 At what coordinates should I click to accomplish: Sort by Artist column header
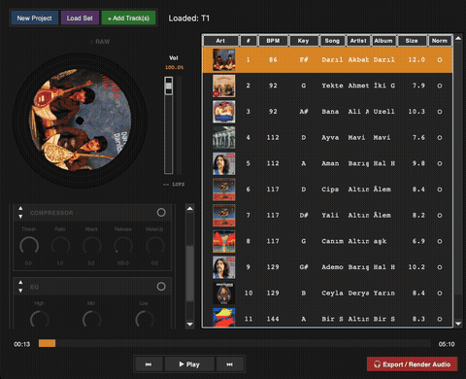click(x=358, y=41)
